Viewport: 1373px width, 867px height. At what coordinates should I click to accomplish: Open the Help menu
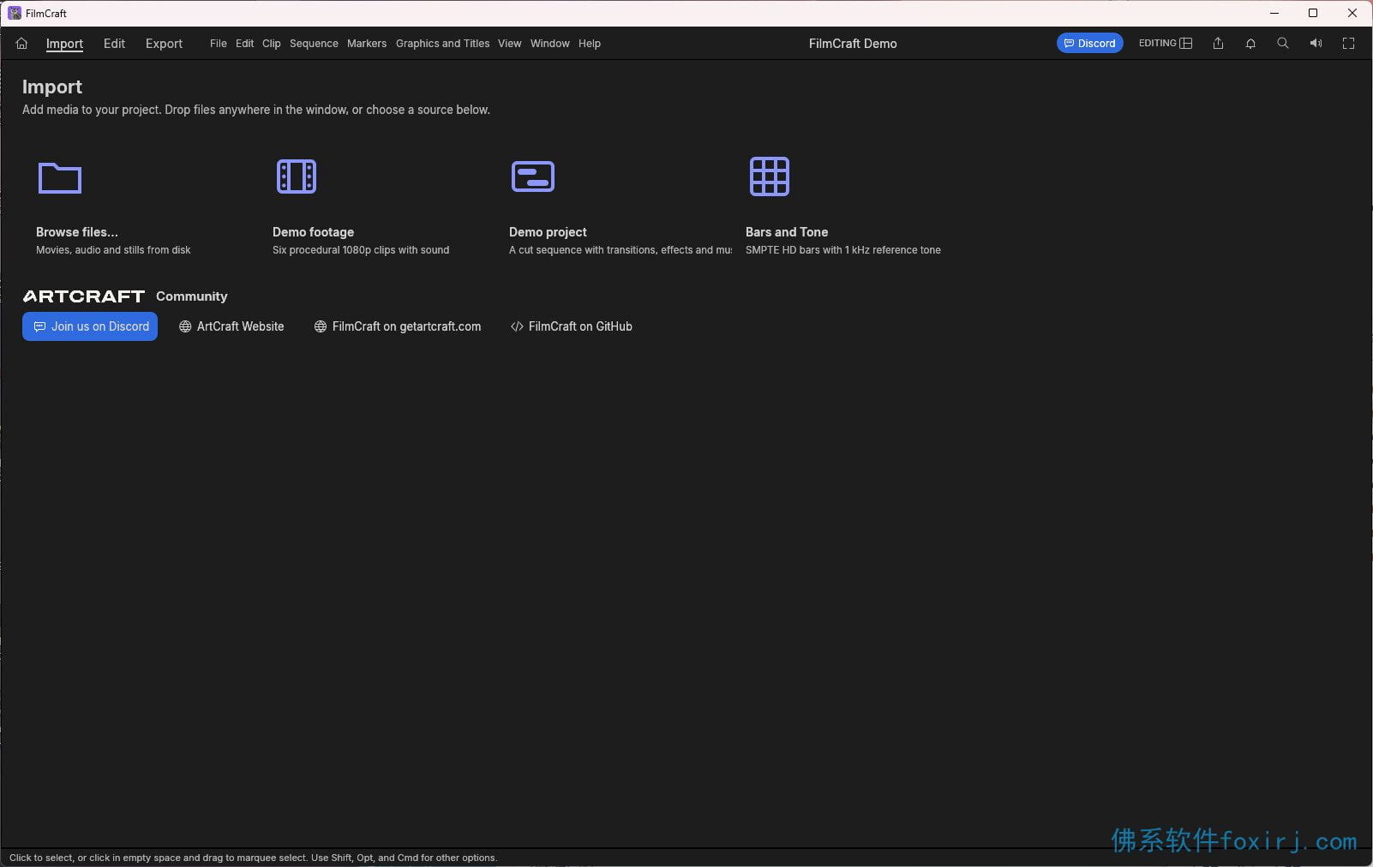(x=590, y=44)
